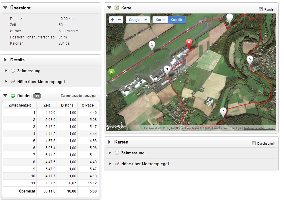Screen dimensions: 284x201
Task: Click the red finish marker on map
Action: [189, 43]
